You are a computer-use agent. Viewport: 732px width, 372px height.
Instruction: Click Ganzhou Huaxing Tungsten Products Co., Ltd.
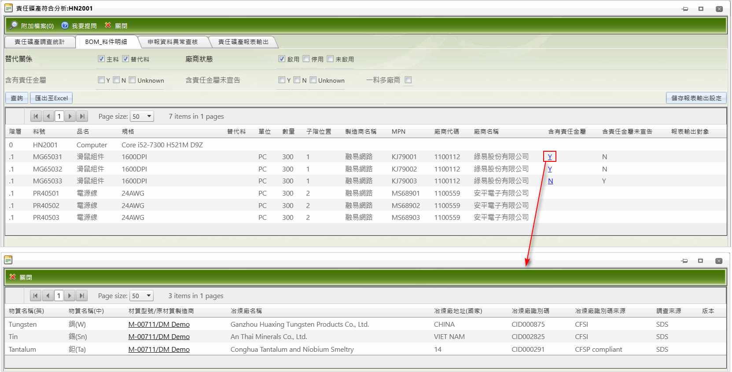tap(299, 325)
